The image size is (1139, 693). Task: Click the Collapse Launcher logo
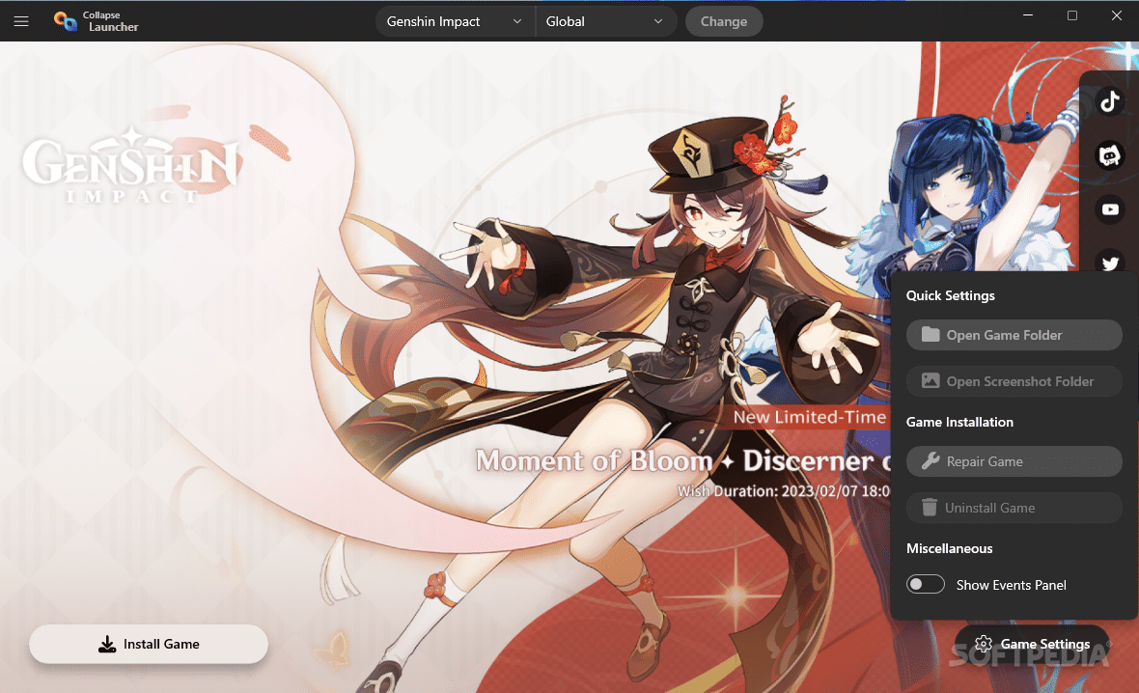pyautogui.click(x=96, y=21)
